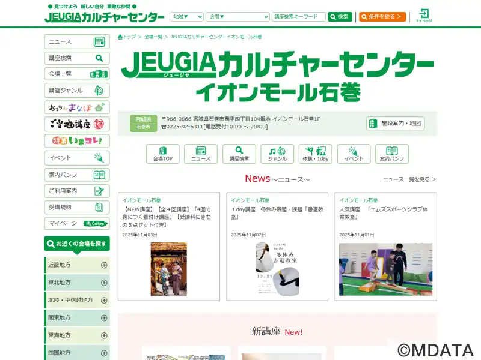Click the ニュース一覧を見る link
The image size is (481, 360).
pos(409,179)
